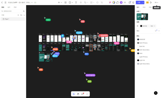
Task: Select the Text tool
Action: (x=76, y=3)
